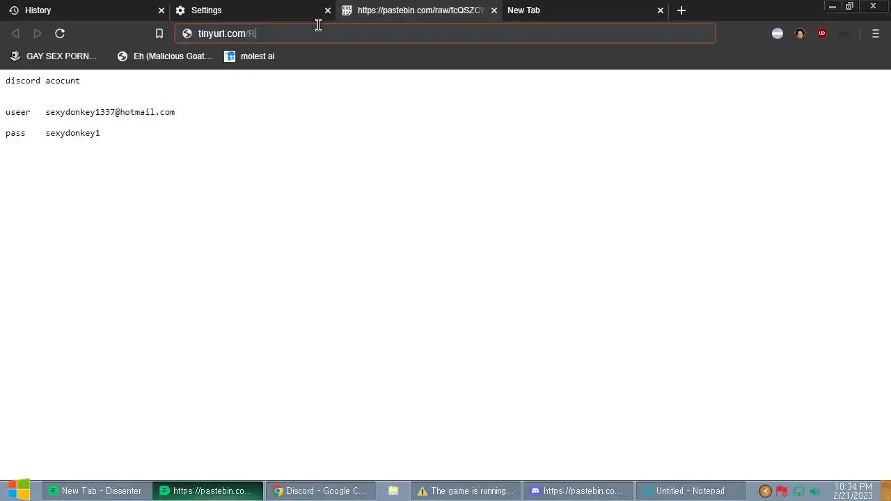Viewport: 891px width, 501px height.
Task: Expand hidden tray icons with orange arrow
Action: [x=765, y=491]
